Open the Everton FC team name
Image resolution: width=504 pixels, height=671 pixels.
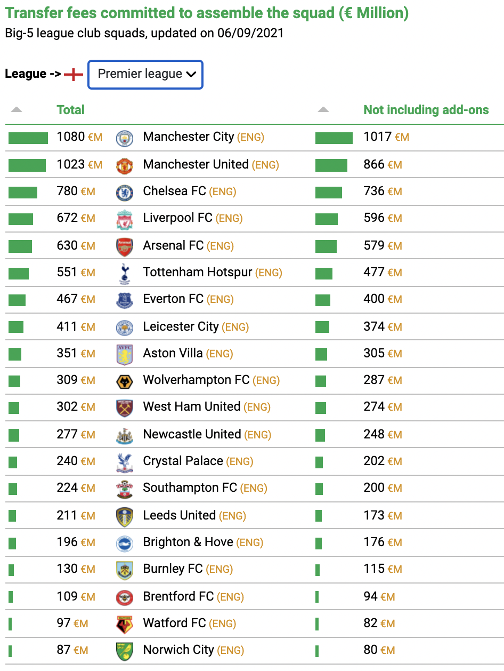(x=174, y=299)
